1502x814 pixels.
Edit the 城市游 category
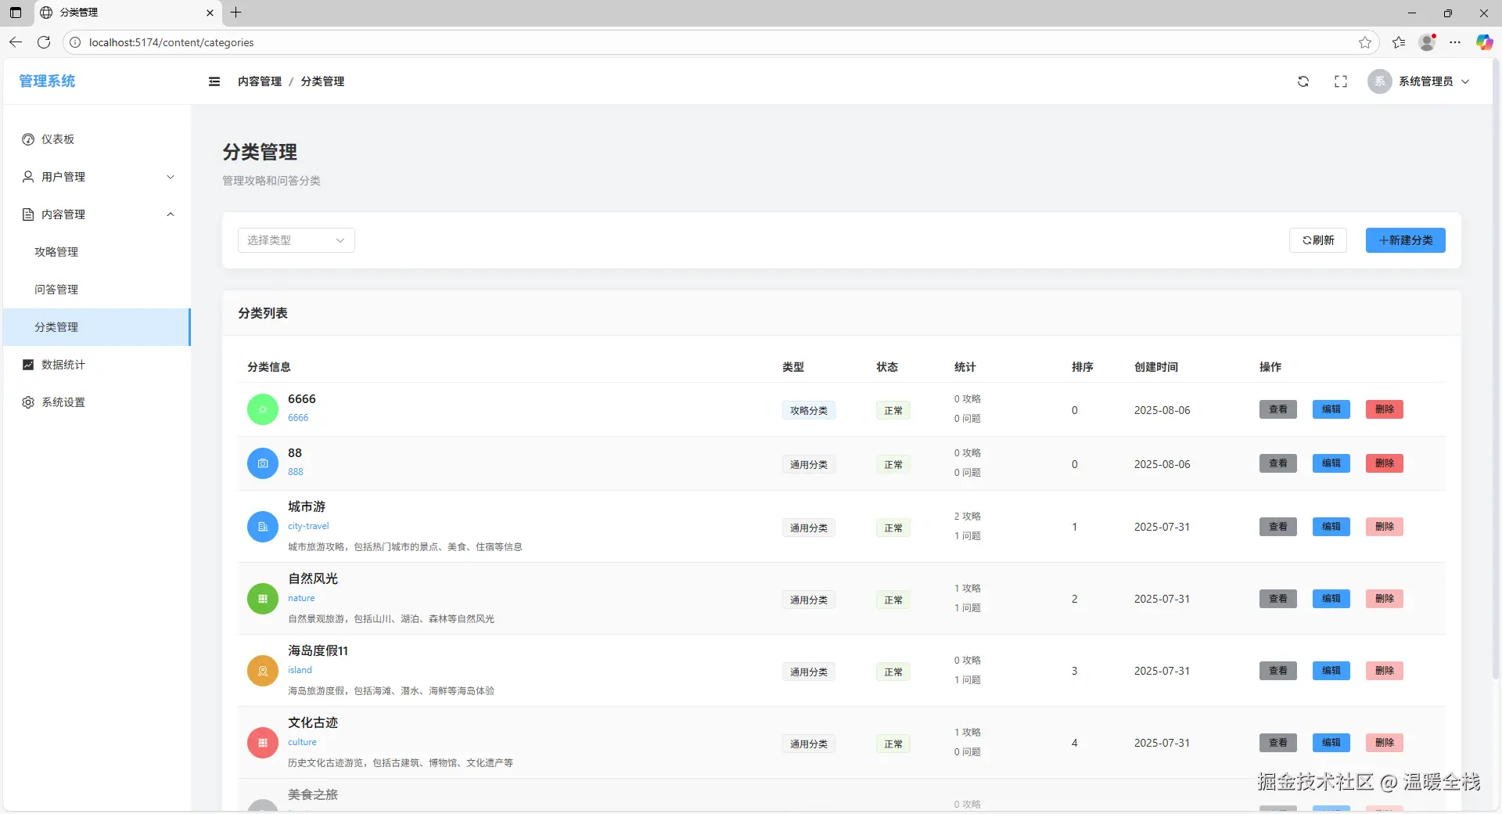tap(1331, 527)
